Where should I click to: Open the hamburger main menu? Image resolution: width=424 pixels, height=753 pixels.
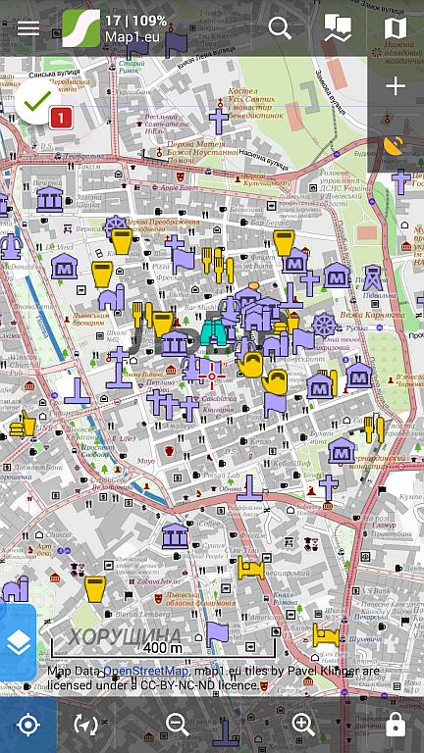[27, 28]
